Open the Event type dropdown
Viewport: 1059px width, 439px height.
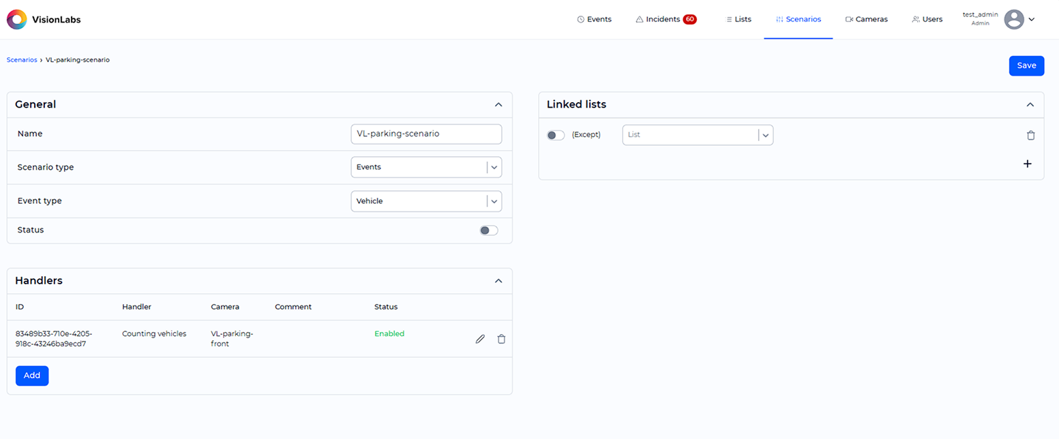point(426,201)
